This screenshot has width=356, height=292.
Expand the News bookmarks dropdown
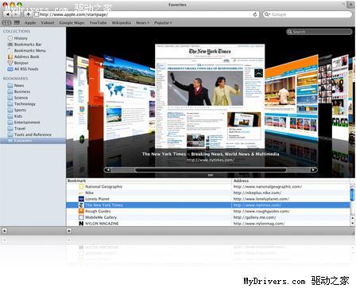pos(142,23)
